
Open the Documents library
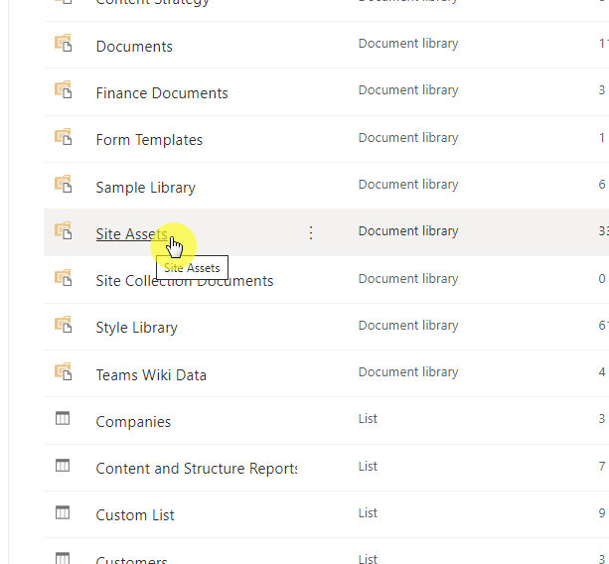pos(134,47)
